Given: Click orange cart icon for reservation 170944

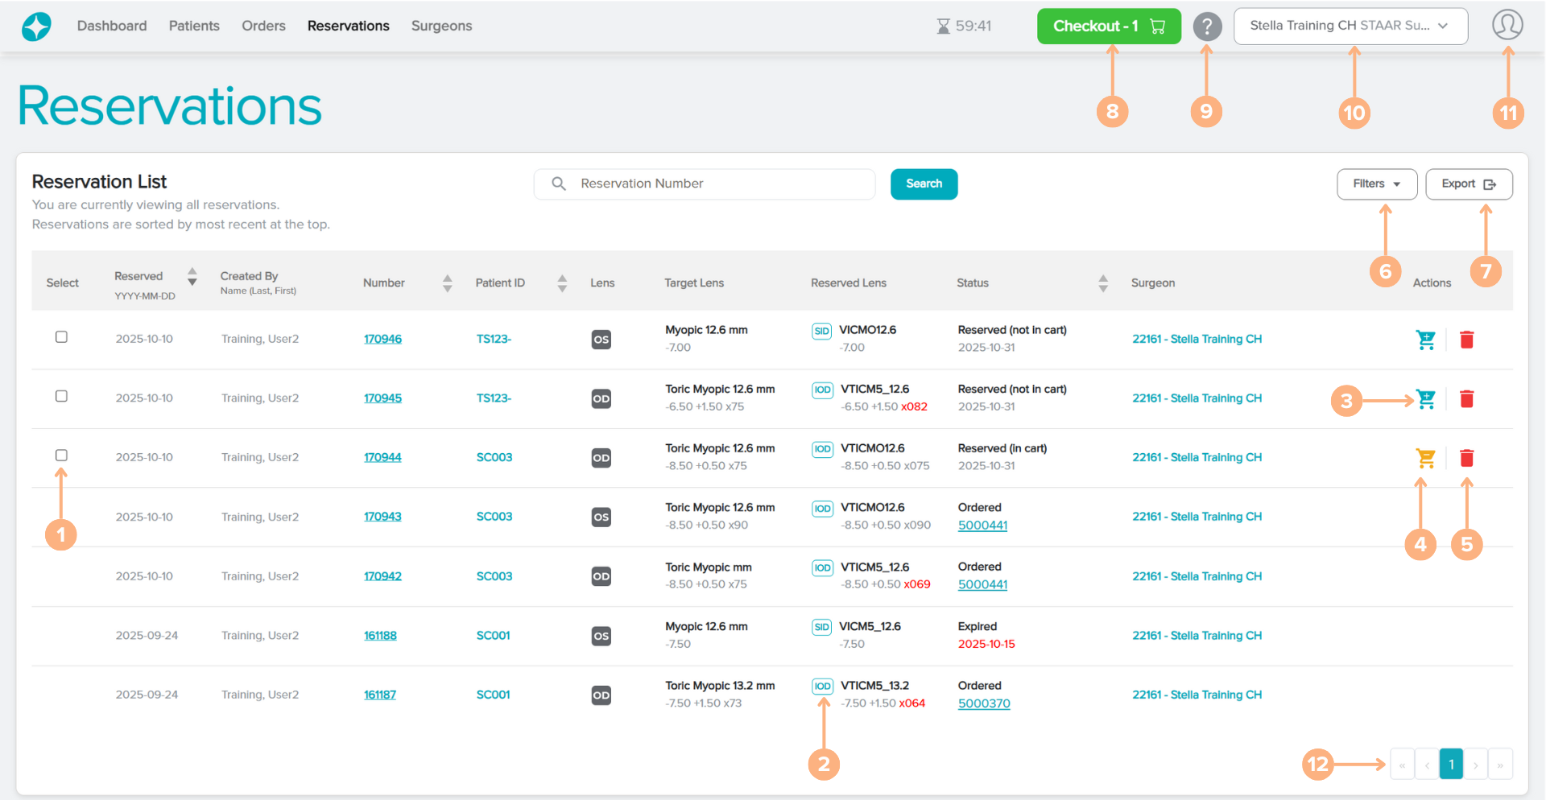Looking at the screenshot, I should (1425, 458).
